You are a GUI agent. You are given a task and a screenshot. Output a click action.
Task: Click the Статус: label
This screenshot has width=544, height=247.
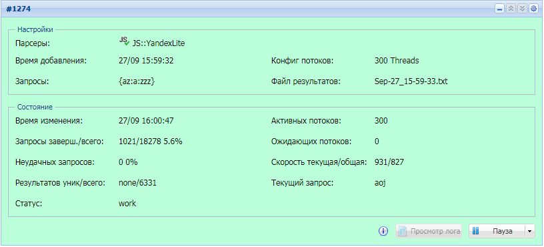[29, 204]
